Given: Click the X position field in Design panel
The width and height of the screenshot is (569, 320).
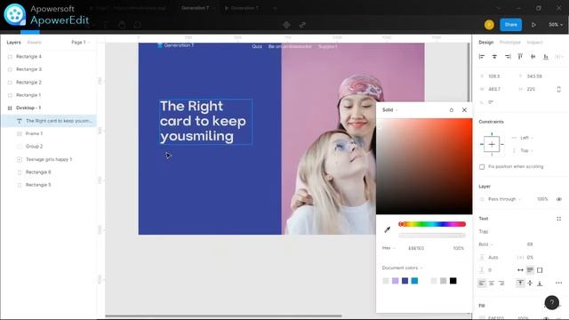Looking at the screenshot, I should 494,76.
